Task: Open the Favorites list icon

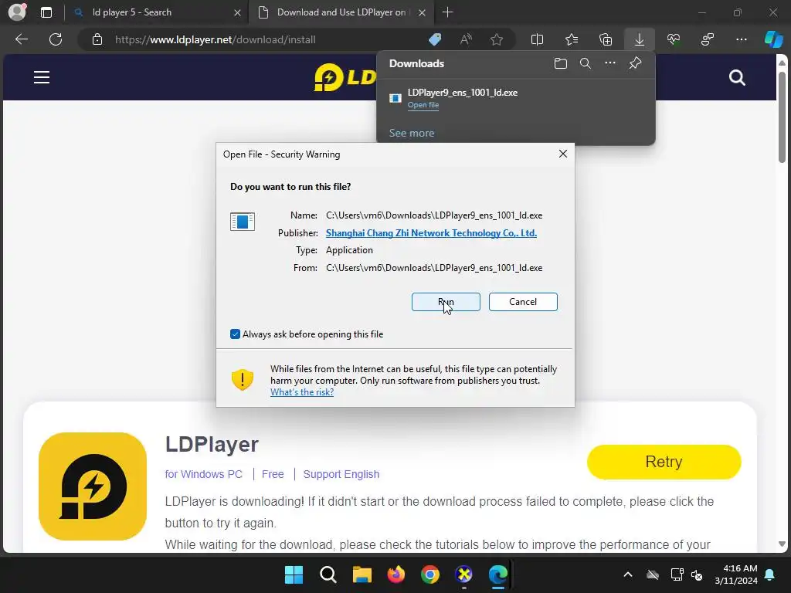Action: click(572, 39)
